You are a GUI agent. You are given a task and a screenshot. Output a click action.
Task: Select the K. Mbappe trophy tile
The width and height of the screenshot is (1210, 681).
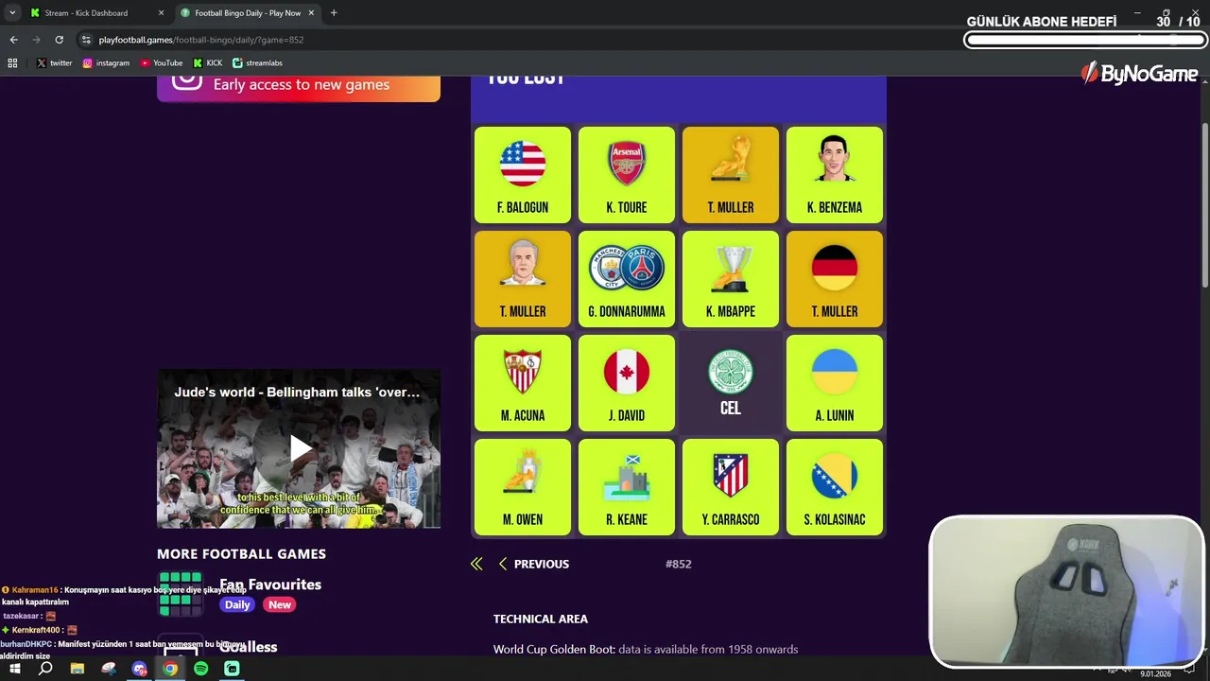pyautogui.click(x=731, y=279)
